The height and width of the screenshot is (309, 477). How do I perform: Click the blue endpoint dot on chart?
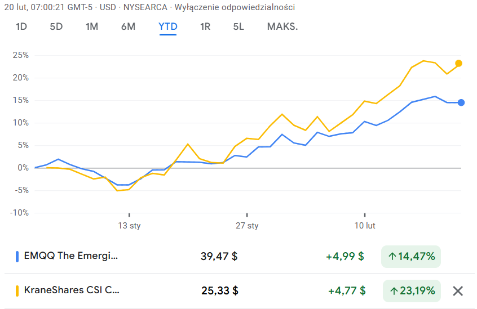(461, 102)
